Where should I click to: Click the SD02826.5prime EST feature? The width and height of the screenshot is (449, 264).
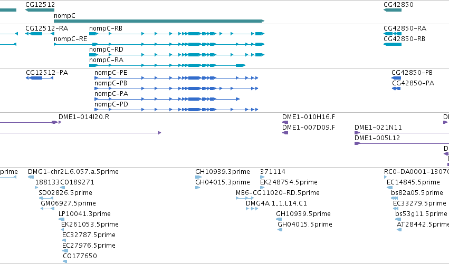[46, 198]
